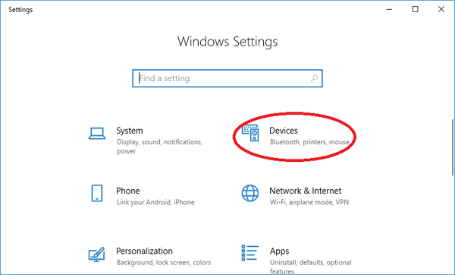This screenshot has width=455, height=275.
Task: Go to Phone settings heading
Action: click(128, 191)
